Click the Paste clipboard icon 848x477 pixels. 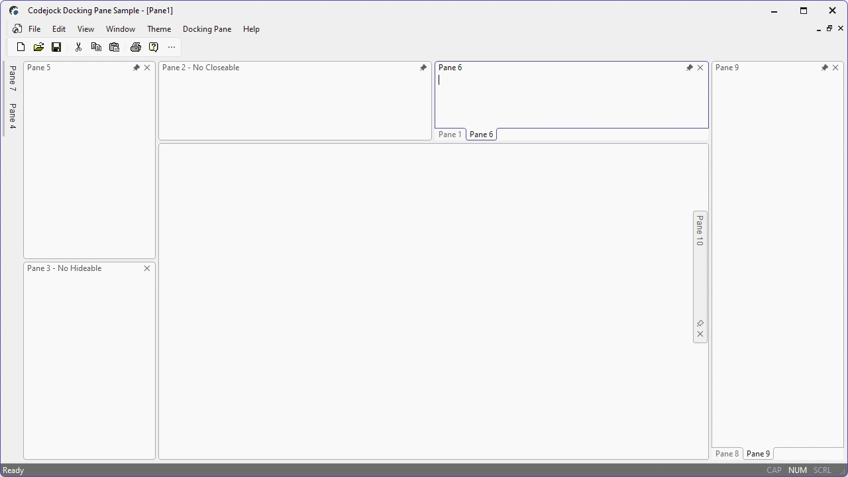[114, 47]
